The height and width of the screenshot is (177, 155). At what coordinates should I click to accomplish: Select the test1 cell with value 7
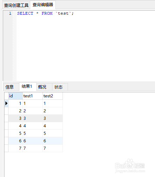[x=33, y=148]
